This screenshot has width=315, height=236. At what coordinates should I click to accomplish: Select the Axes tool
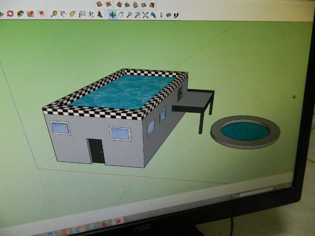91,15
